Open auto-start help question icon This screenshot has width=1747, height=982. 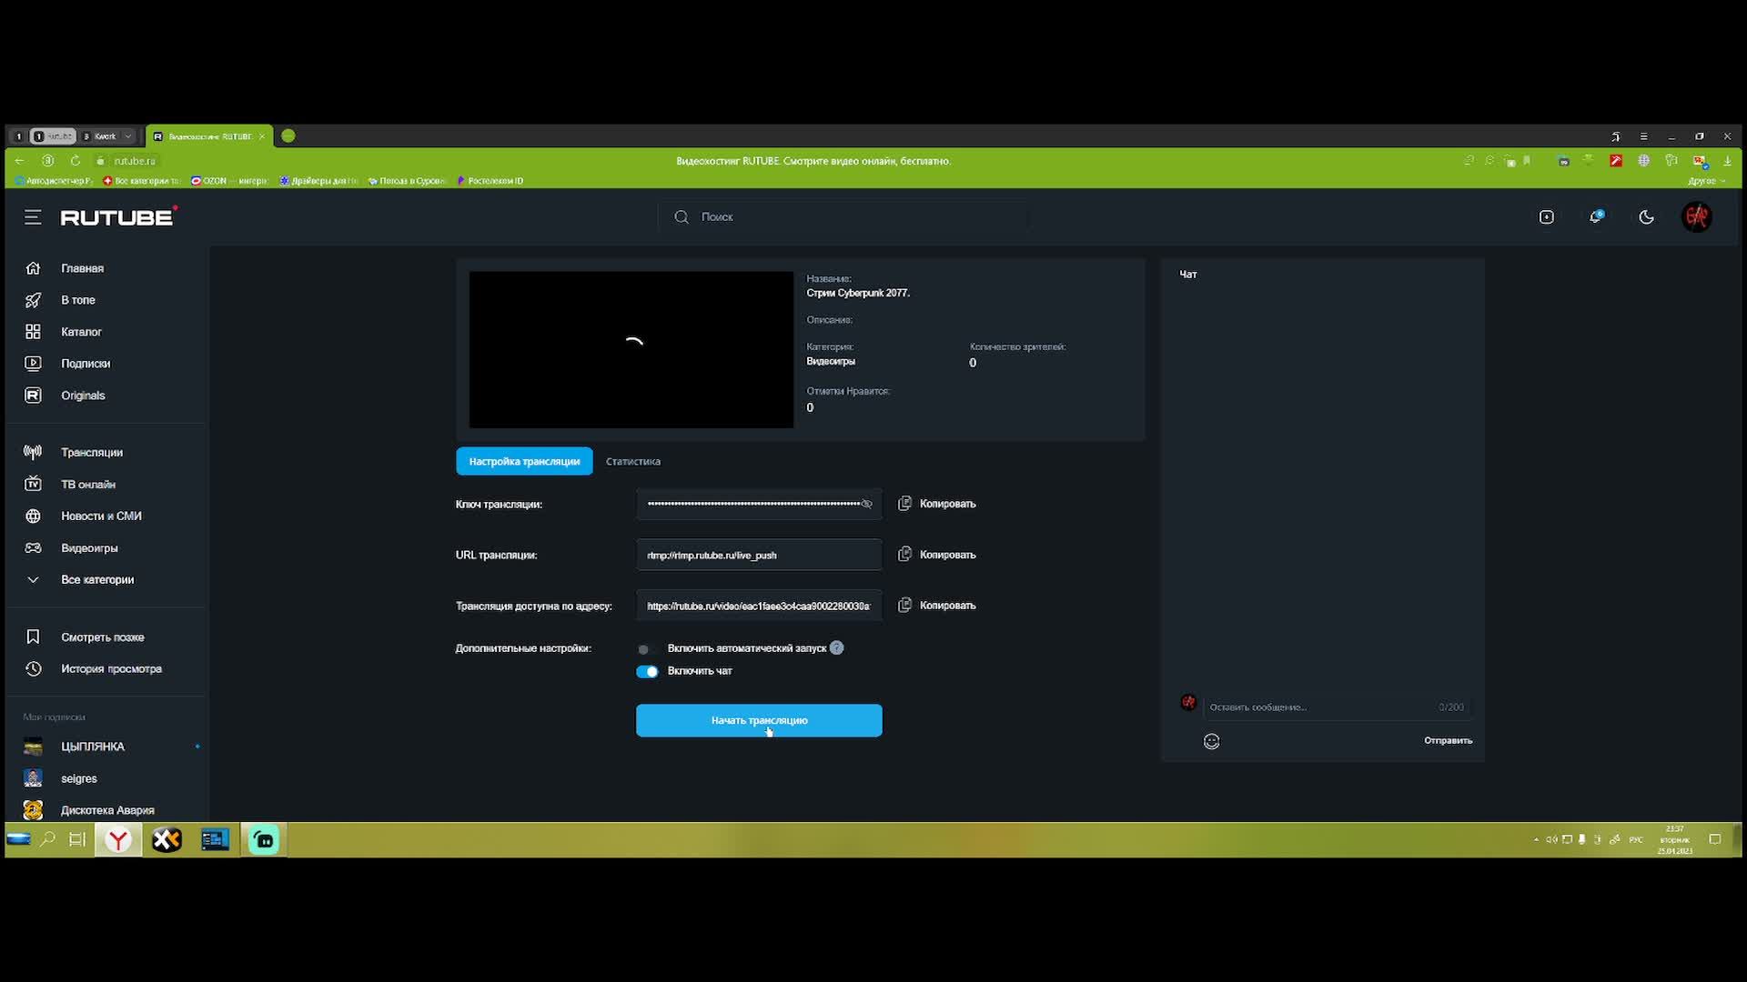[x=837, y=648]
